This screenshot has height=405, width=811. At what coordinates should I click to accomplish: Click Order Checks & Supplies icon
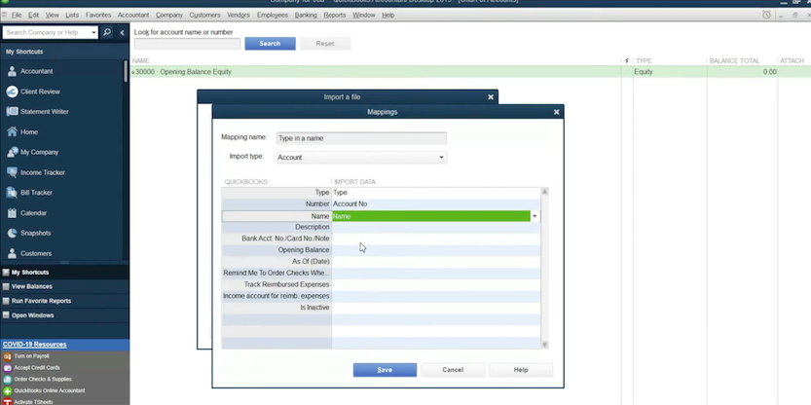point(7,379)
